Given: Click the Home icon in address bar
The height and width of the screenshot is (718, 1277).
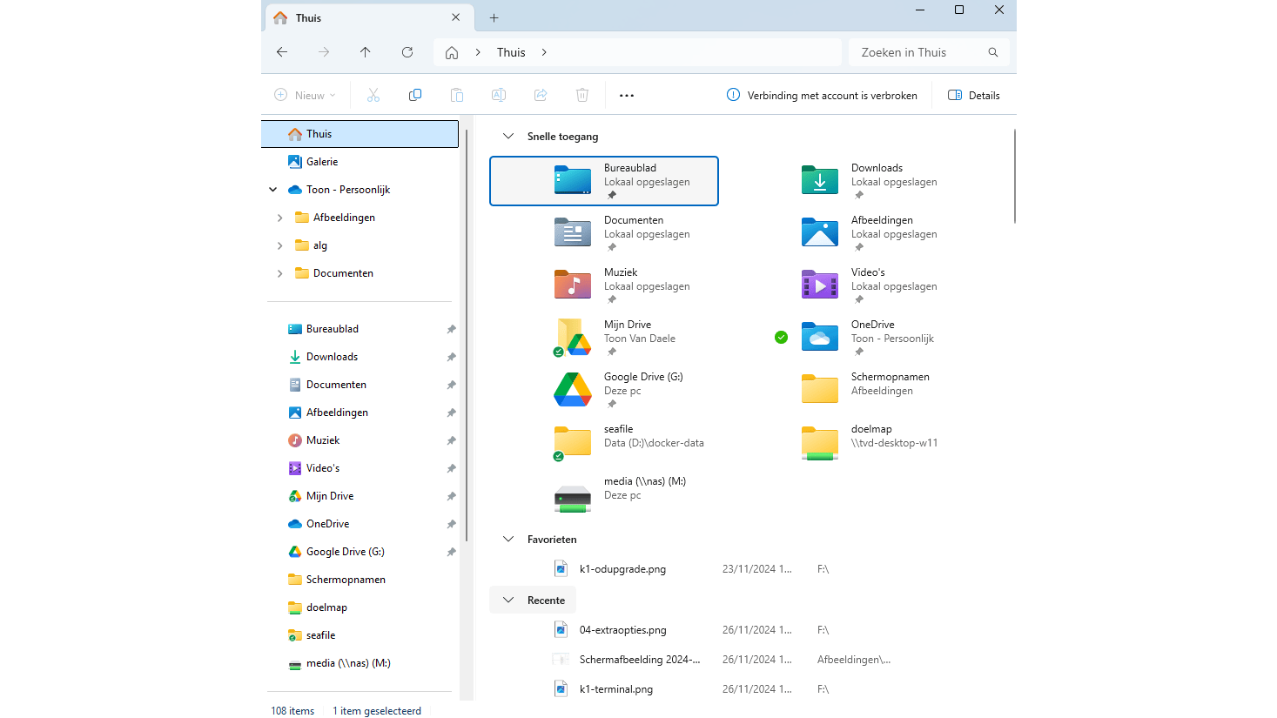Looking at the screenshot, I should click(x=452, y=52).
